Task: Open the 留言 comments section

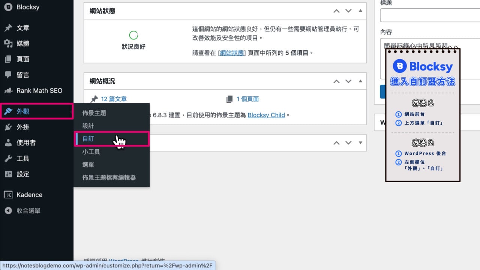Action: 22,75
